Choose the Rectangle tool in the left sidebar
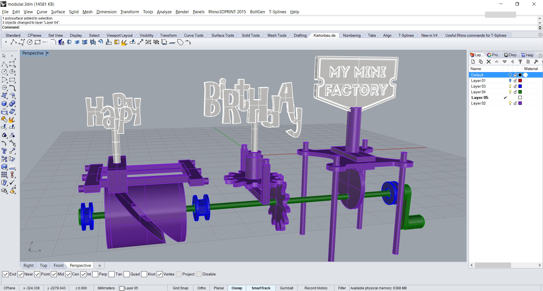Screen dimensions: 543x291 coord(12,80)
